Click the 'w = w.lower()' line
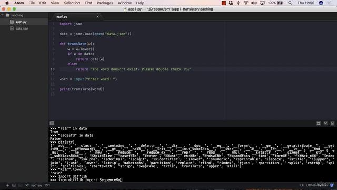 tap(81, 49)
